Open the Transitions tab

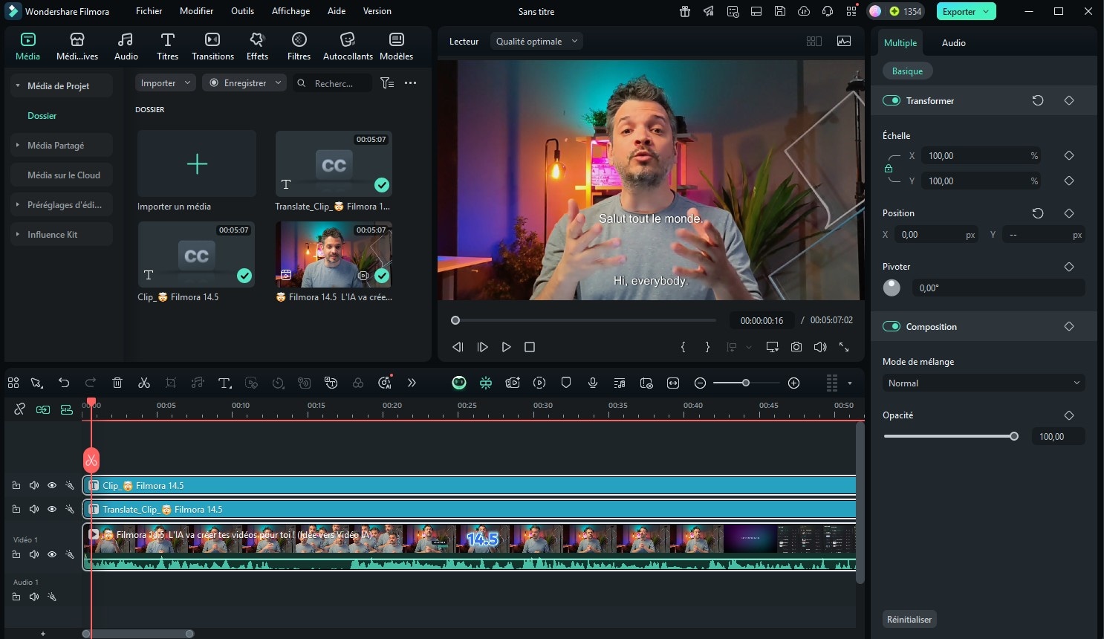pos(212,46)
